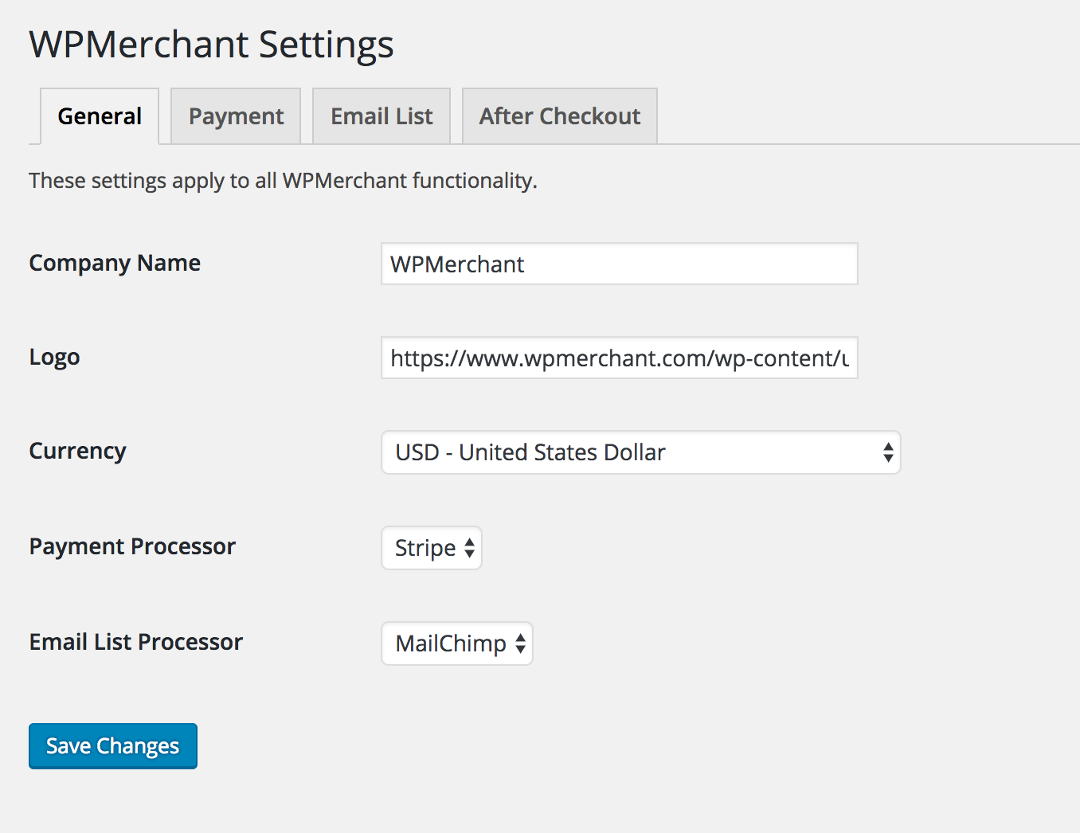
Task: Expand the Payment Processor dropdown showing Stripe
Action: click(x=425, y=548)
